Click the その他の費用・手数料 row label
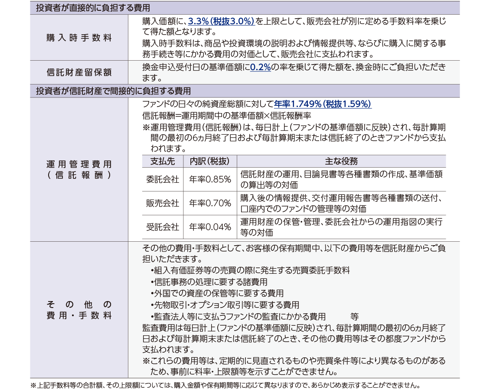This screenshot has height=389, width=490. [x=79, y=310]
